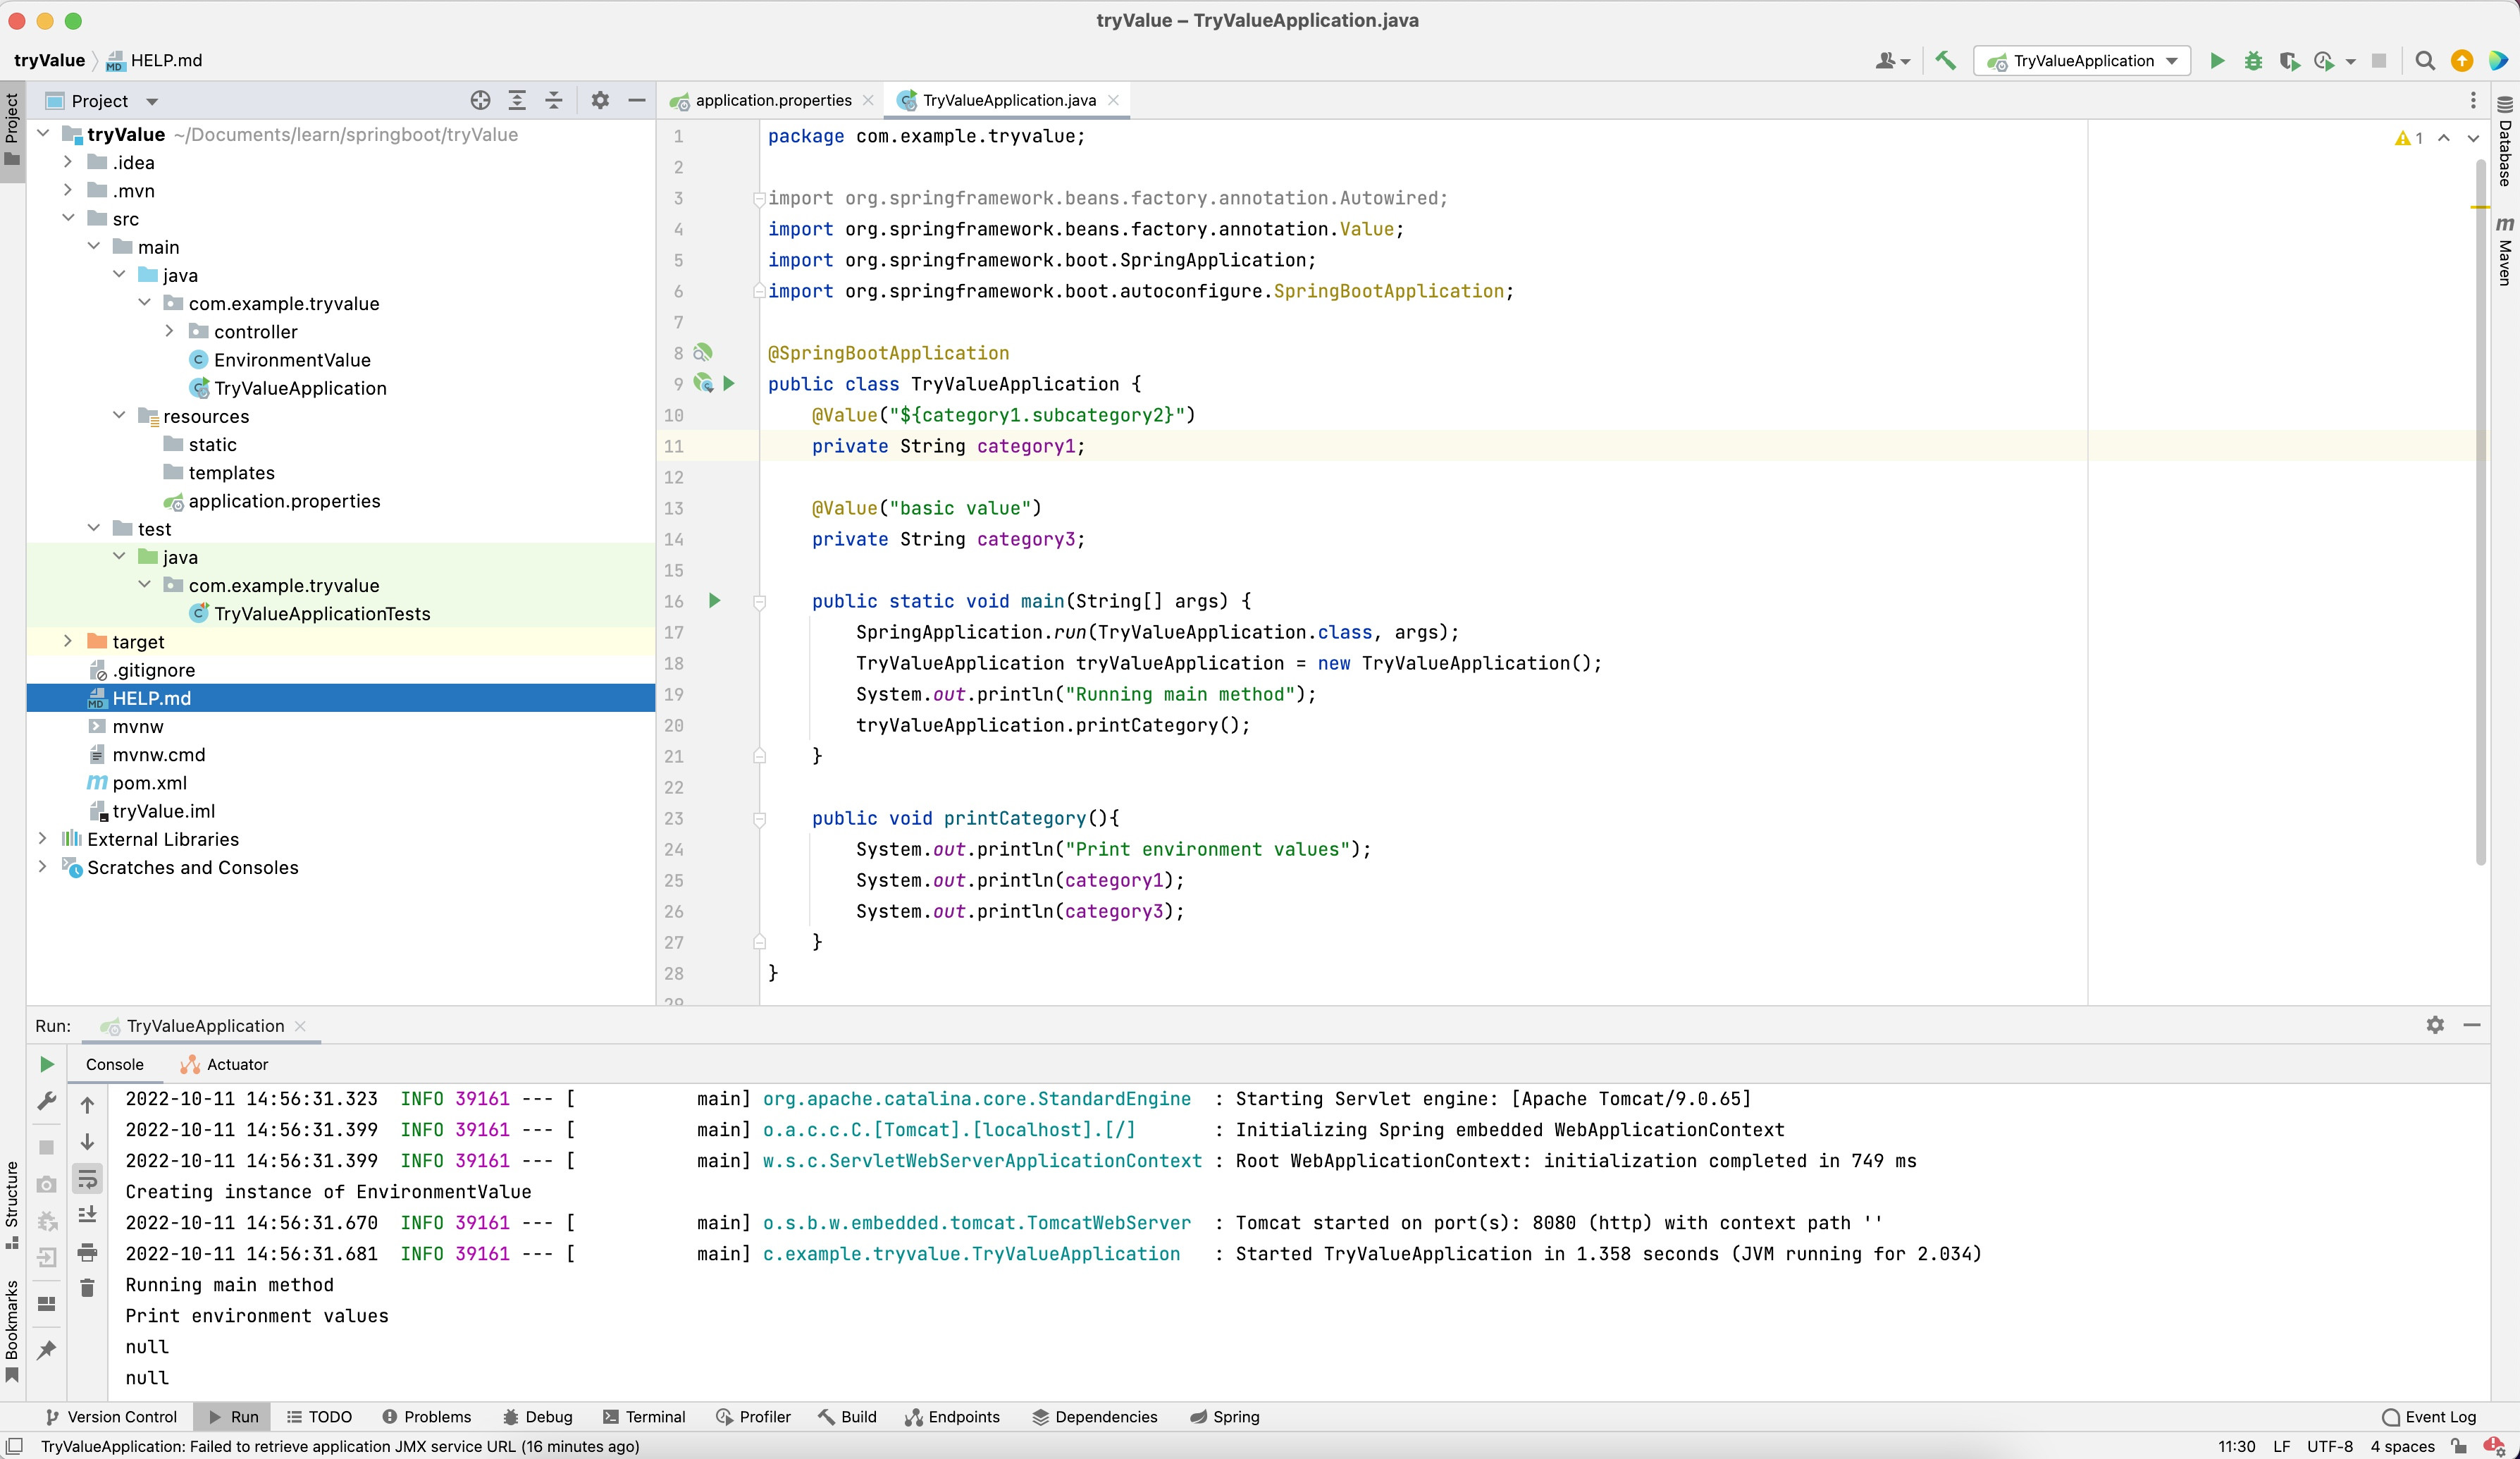This screenshot has height=1459, width=2520.
Task: Select EnvironmentValue class in tree
Action: 292,359
